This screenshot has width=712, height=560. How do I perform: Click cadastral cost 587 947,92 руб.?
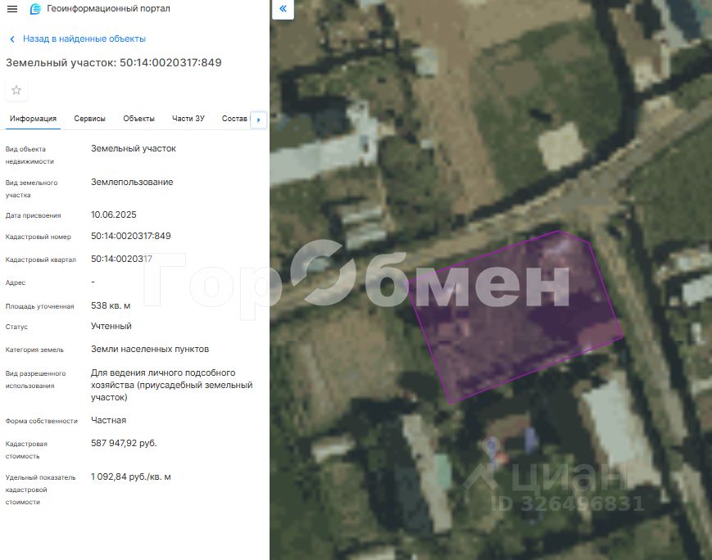(x=124, y=444)
